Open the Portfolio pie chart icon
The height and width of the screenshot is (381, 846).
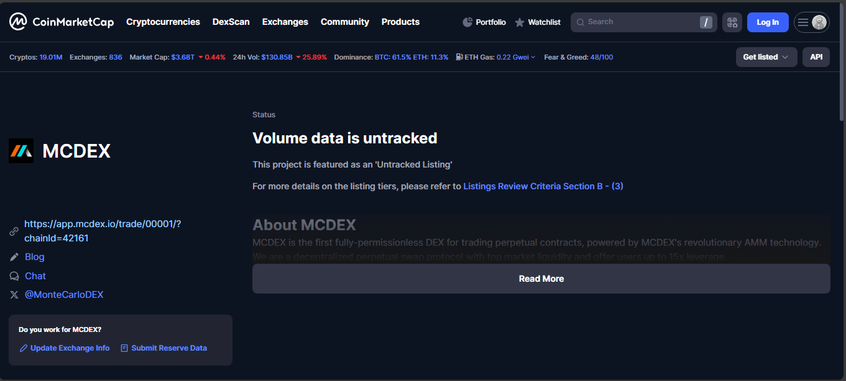(467, 22)
